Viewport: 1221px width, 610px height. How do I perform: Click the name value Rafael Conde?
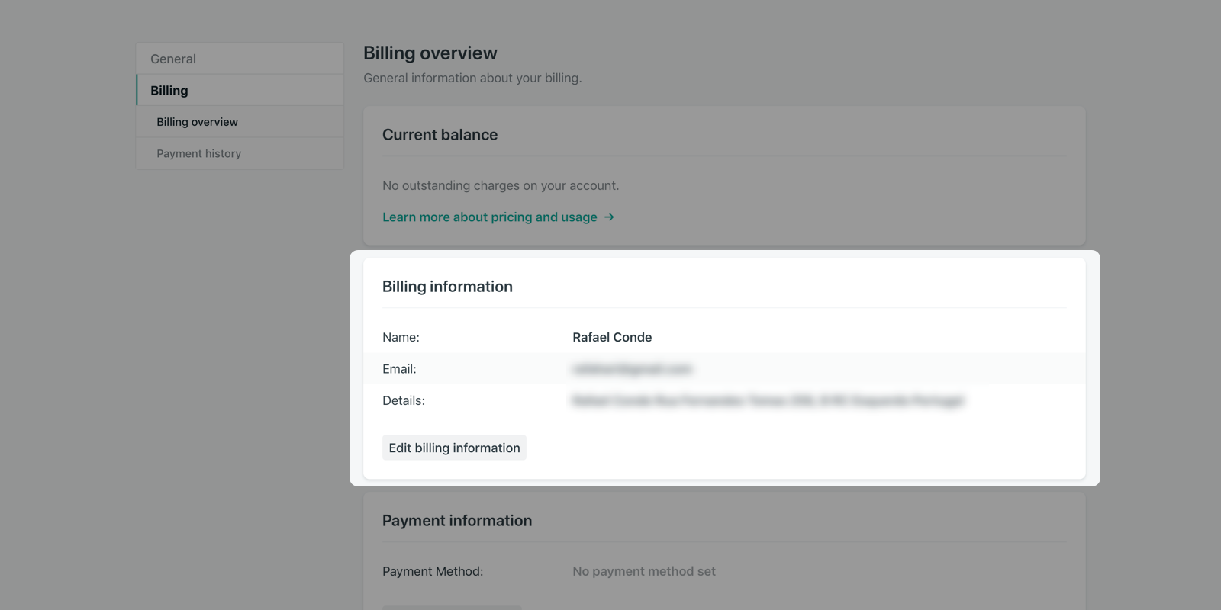[x=612, y=337]
